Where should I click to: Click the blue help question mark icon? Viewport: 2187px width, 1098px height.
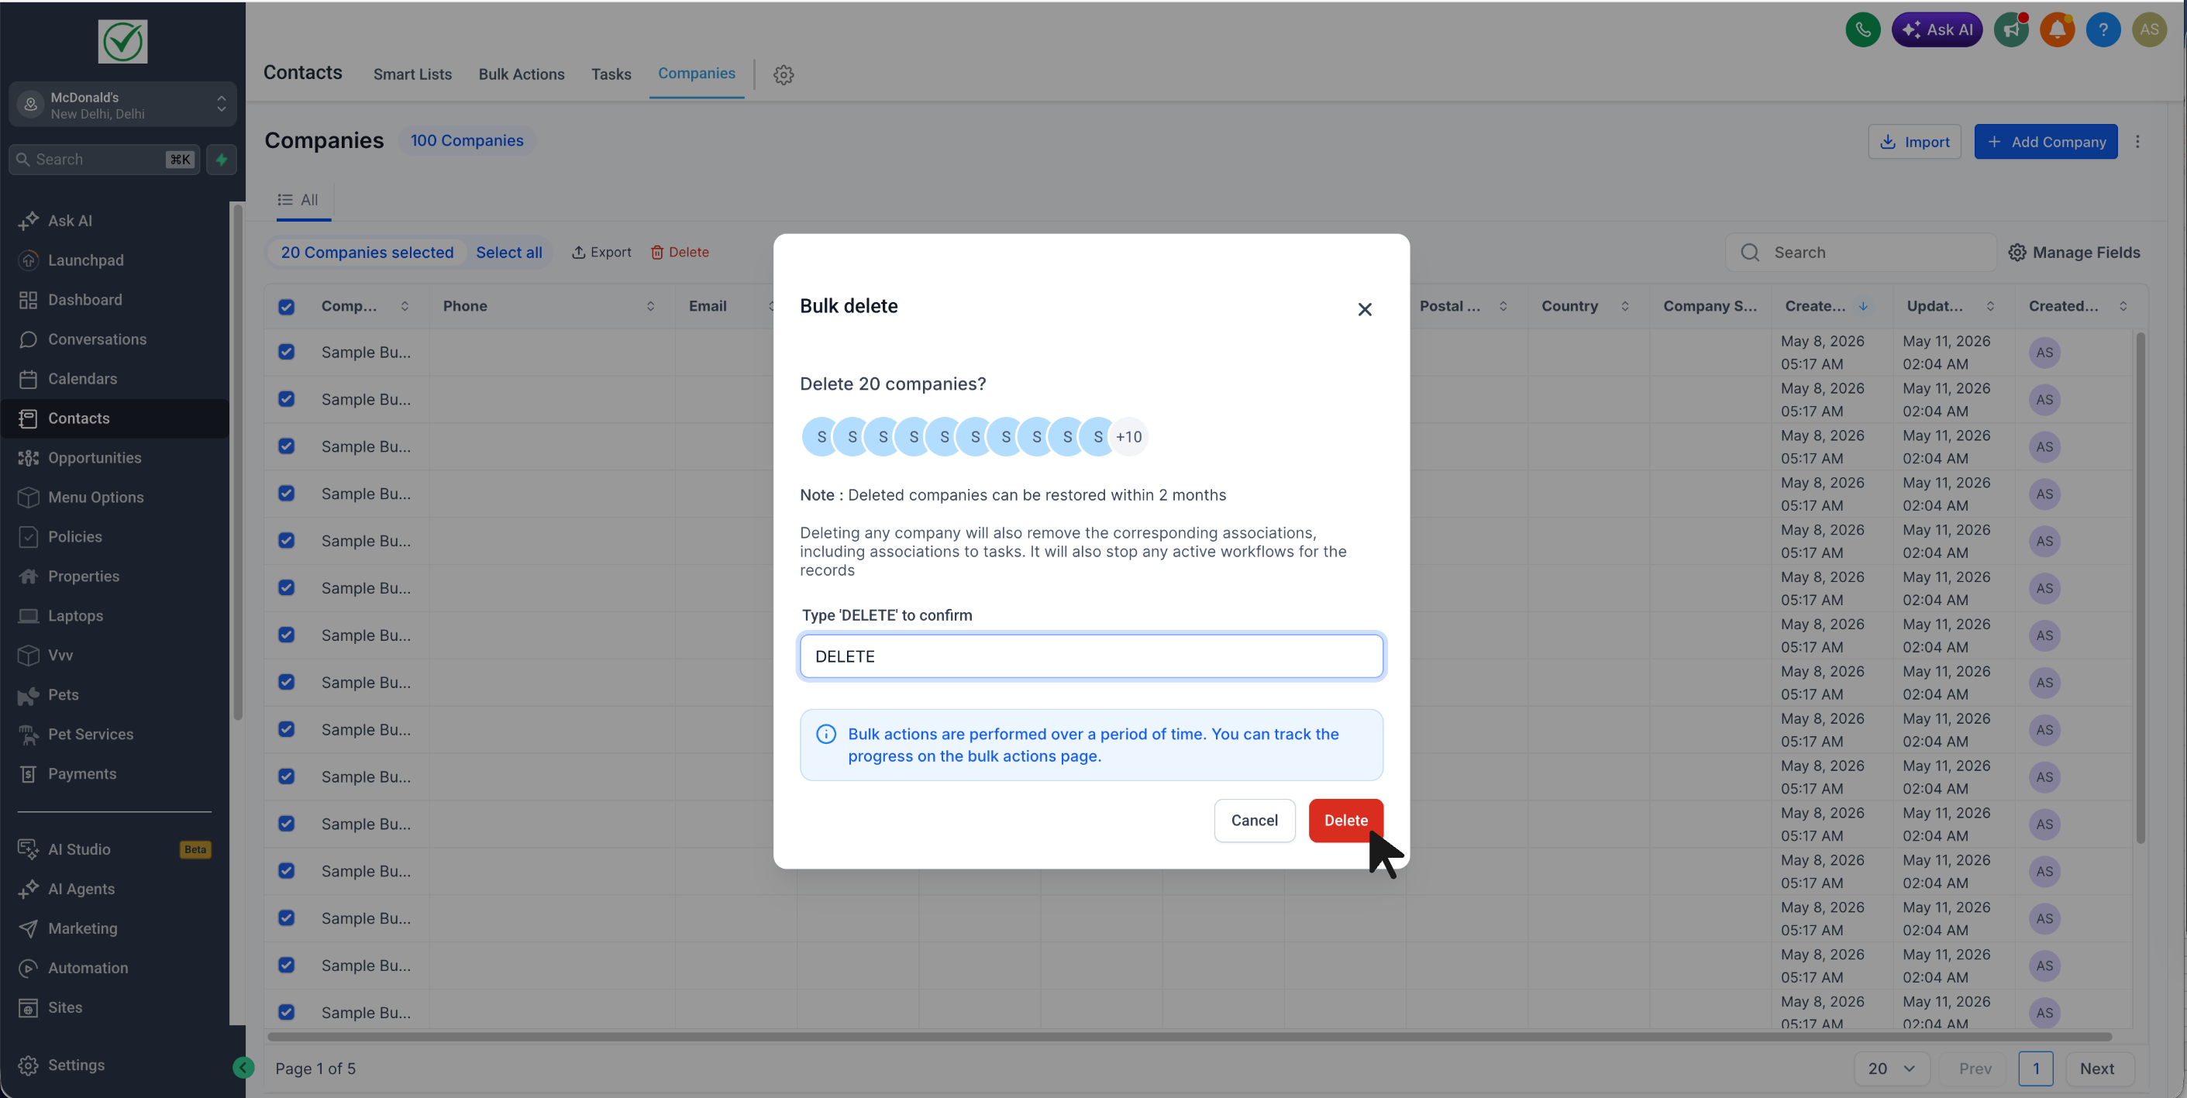point(2103,29)
